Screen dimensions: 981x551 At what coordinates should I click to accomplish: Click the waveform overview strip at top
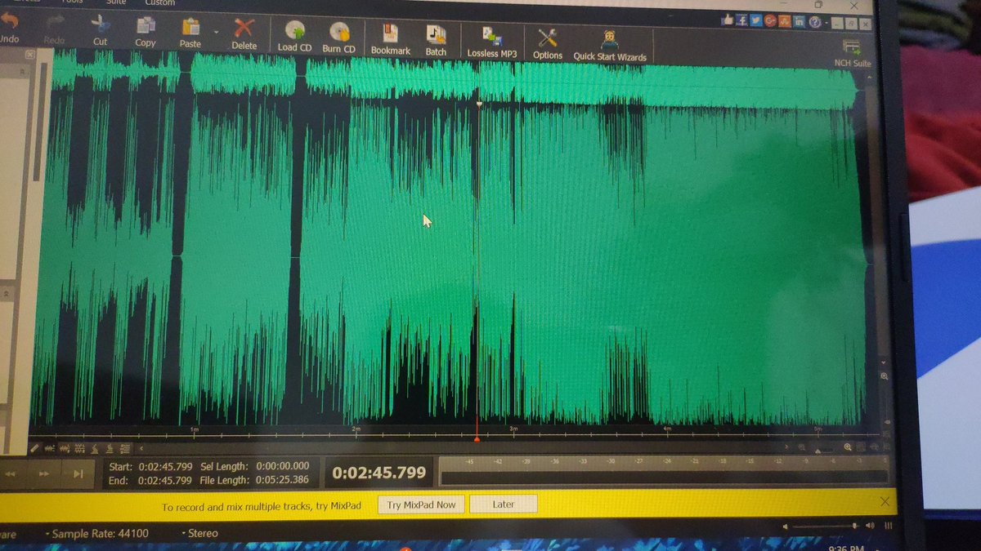(454, 80)
